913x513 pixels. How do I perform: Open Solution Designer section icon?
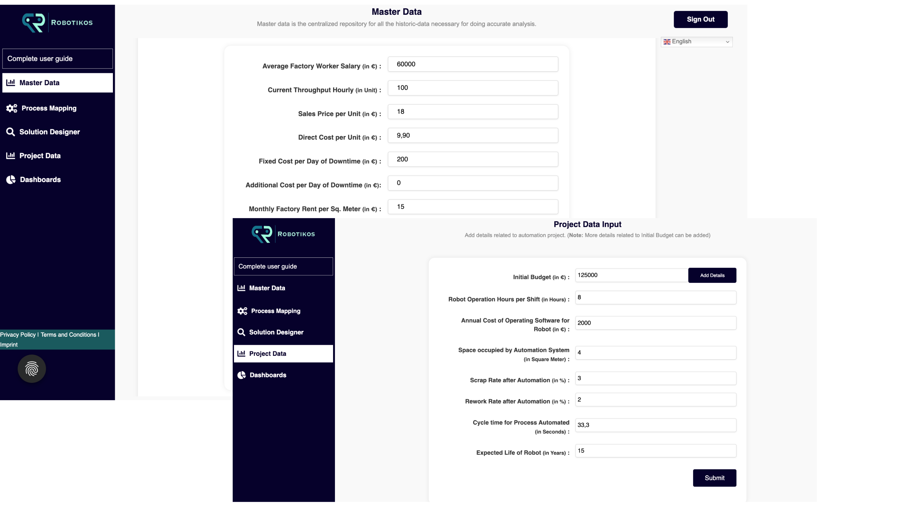pyautogui.click(x=10, y=131)
